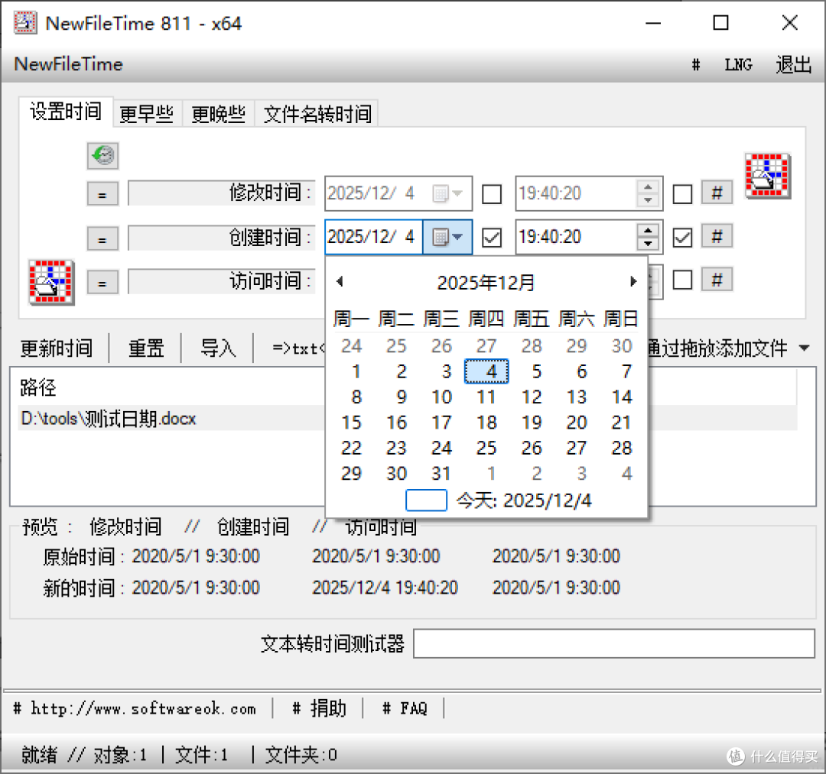Screen dimensions: 826x774
Task: Click the # button in the 创建时间 row
Action: click(x=717, y=236)
